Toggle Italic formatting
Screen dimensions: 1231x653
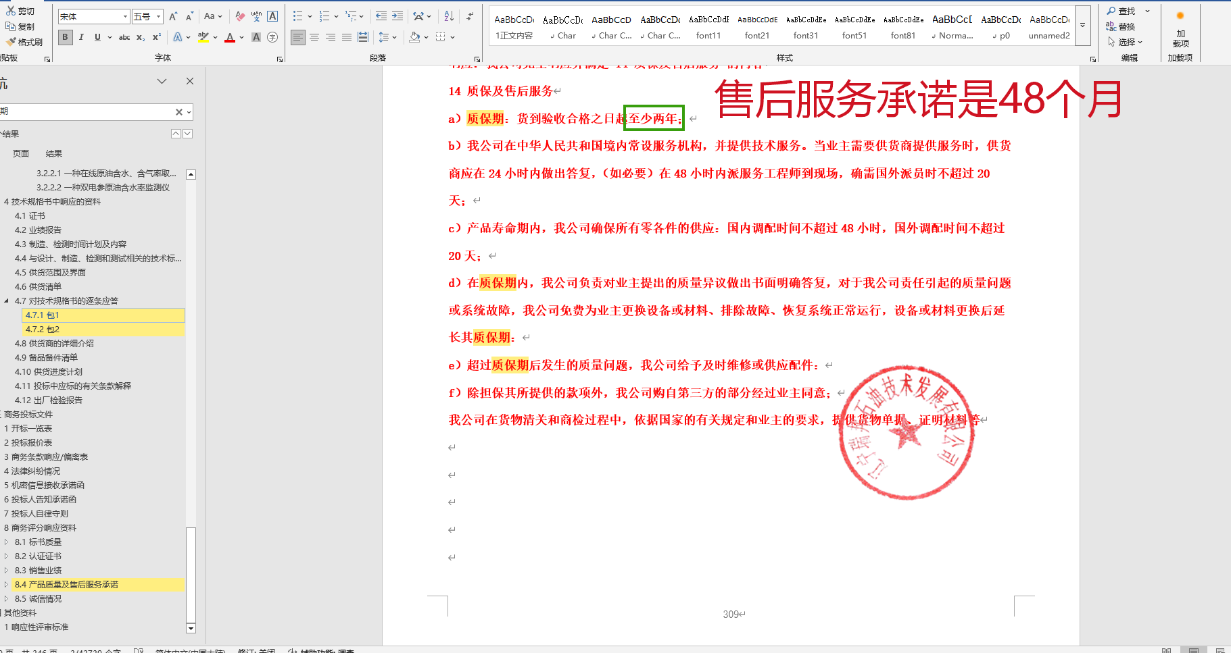[x=81, y=37]
